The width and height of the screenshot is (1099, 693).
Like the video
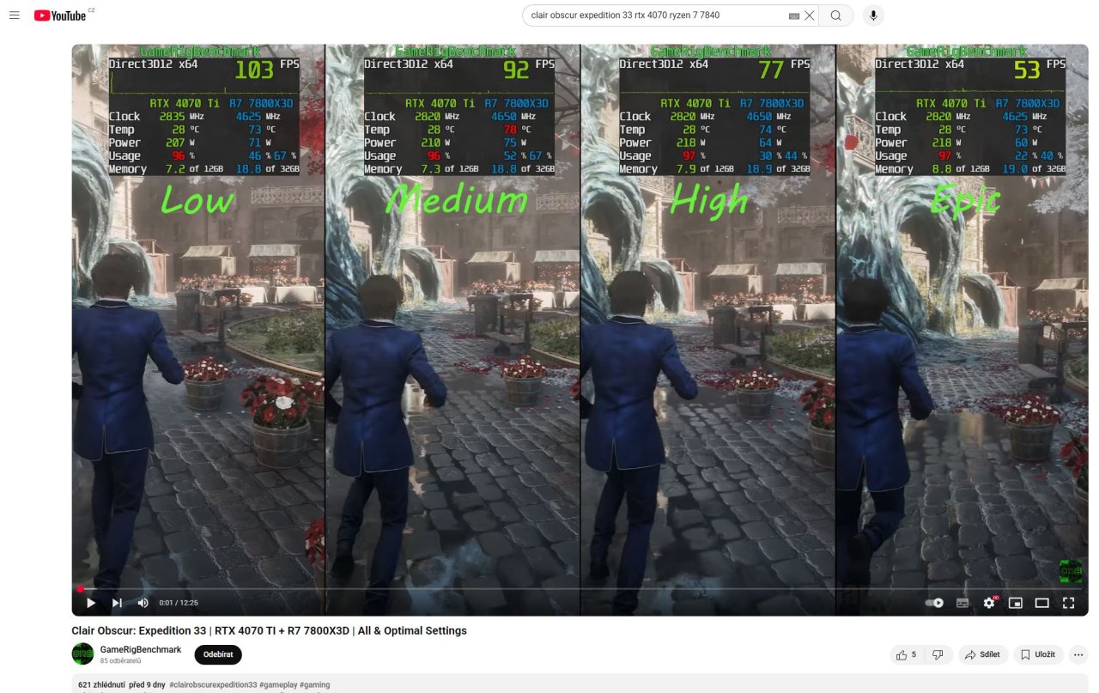pyautogui.click(x=907, y=654)
